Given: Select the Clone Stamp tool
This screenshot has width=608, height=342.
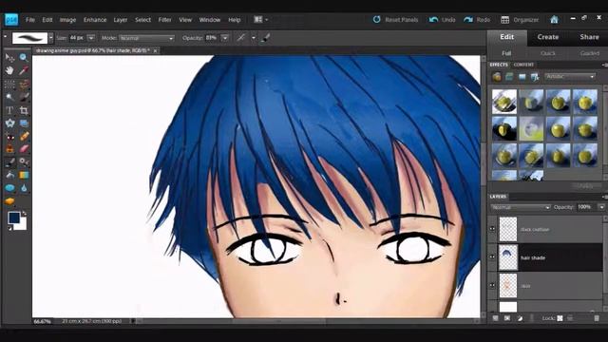Looking at the screenshot, I should click(x=9, y=149).
